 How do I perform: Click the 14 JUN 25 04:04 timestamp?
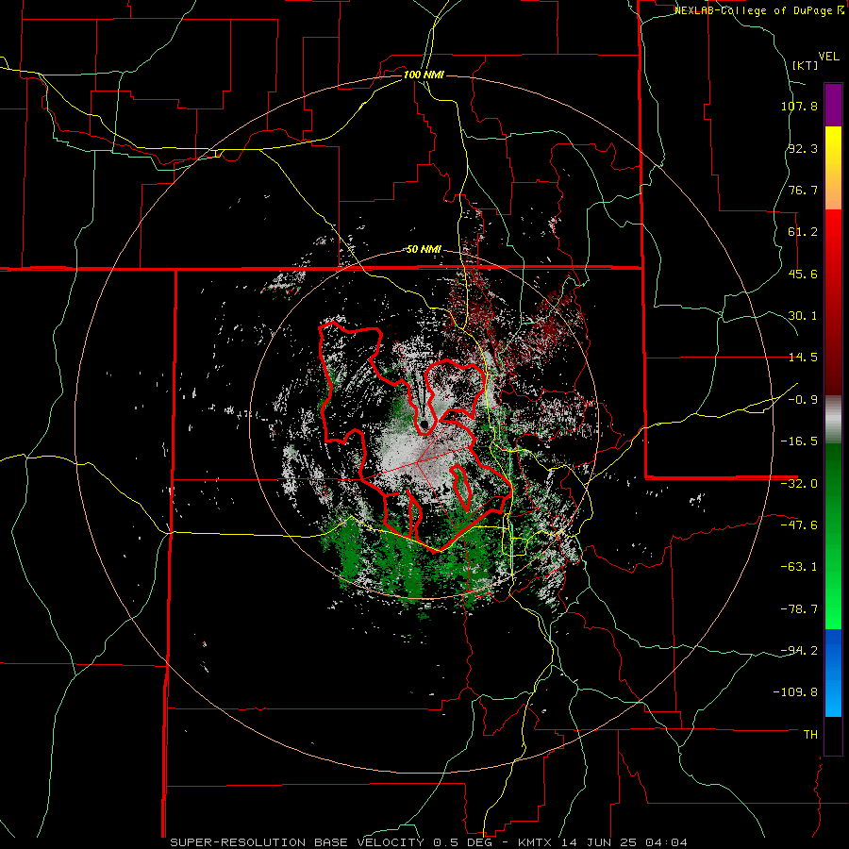[624, 842]
